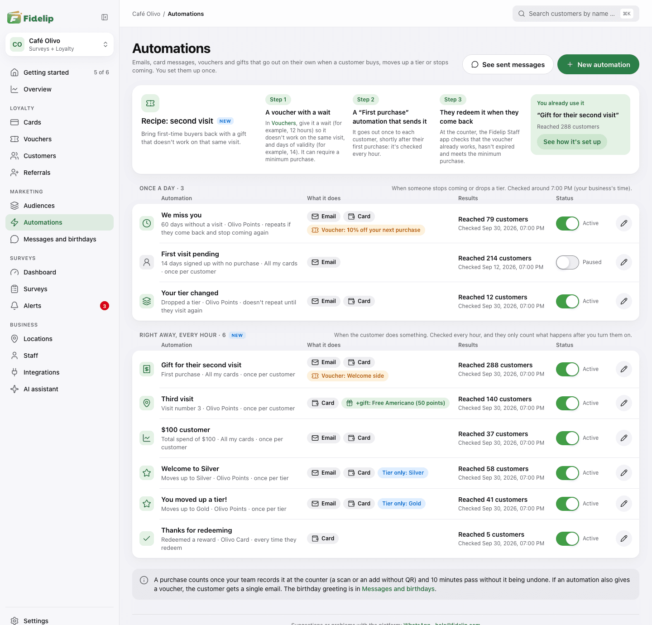Viewport: 652px width, 625px height.
Task: Open Alerts with 3 notifications
Action: click(59, 306)
